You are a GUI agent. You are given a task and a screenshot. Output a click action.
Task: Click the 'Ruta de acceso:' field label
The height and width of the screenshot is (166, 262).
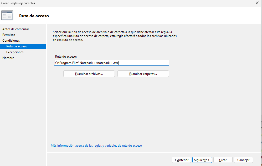point(66,57)
